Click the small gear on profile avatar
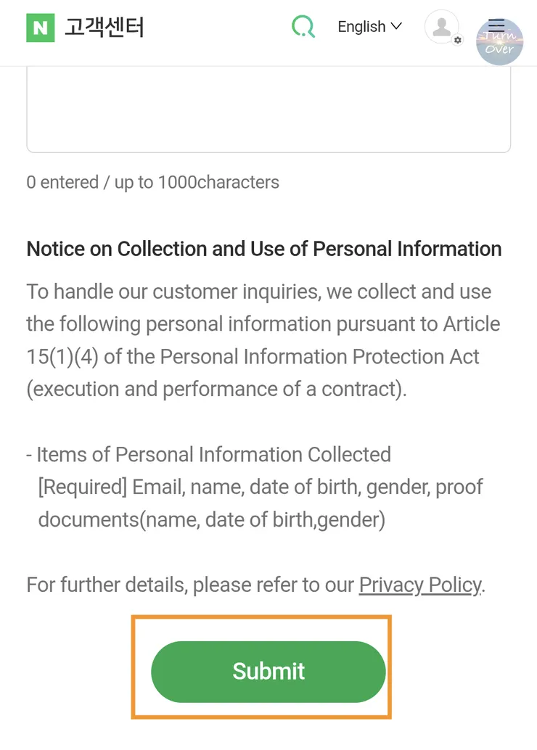The image size is (537, 750). [457, 41]
